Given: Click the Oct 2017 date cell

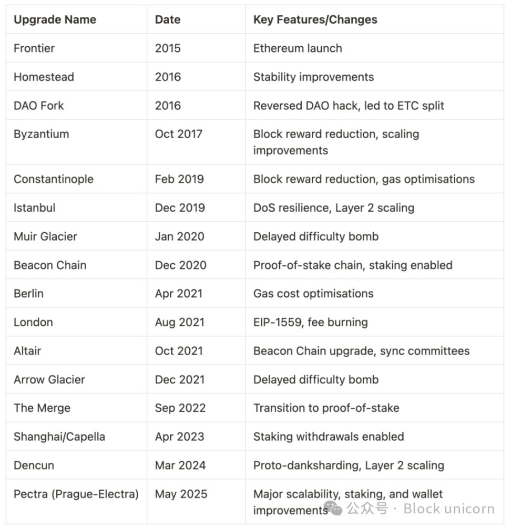Looking at the screenshot, I should (178, 134).
